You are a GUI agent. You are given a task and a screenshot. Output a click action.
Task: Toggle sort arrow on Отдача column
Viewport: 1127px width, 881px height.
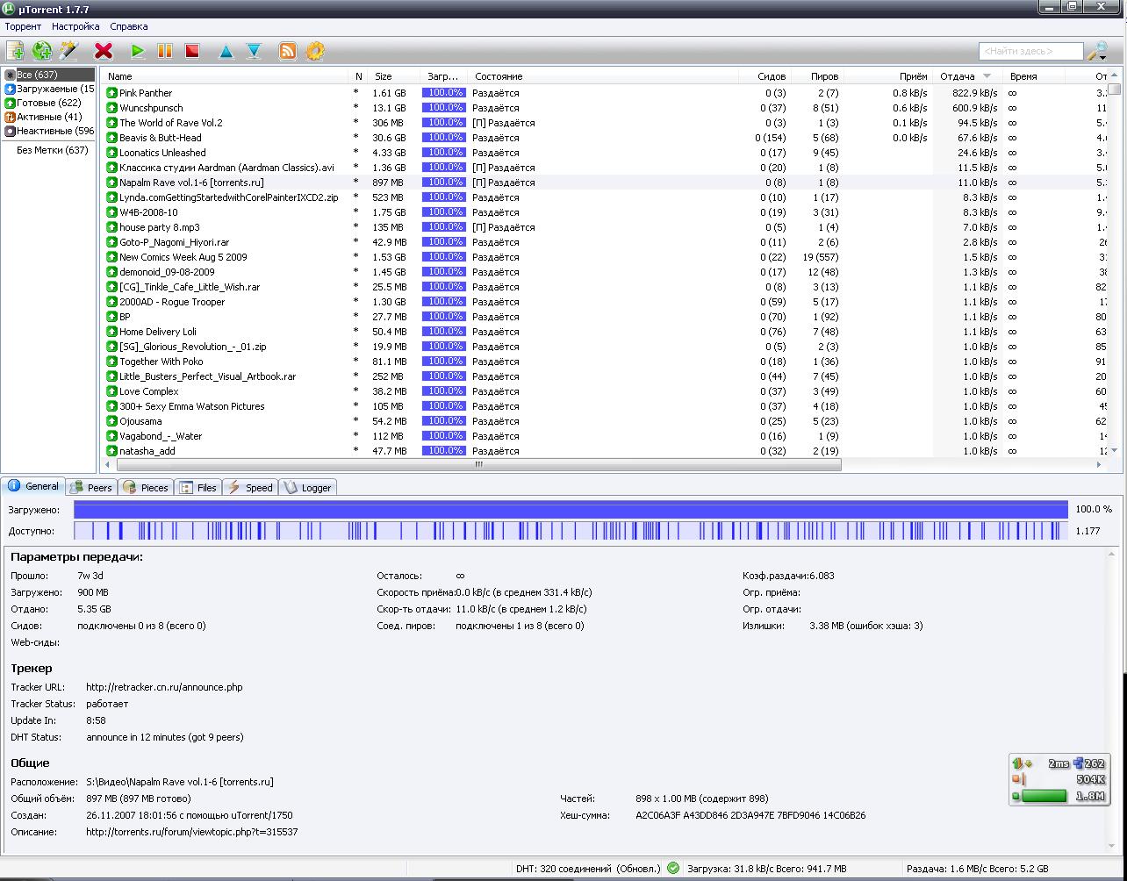coord(987,76)
